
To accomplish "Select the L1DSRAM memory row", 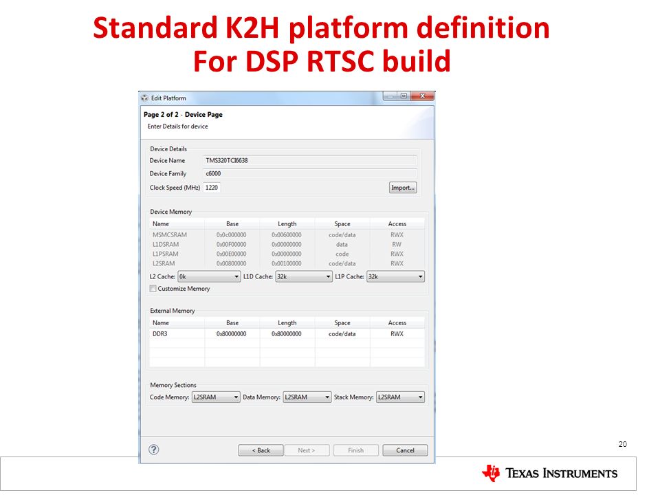I will coord(287,245).
